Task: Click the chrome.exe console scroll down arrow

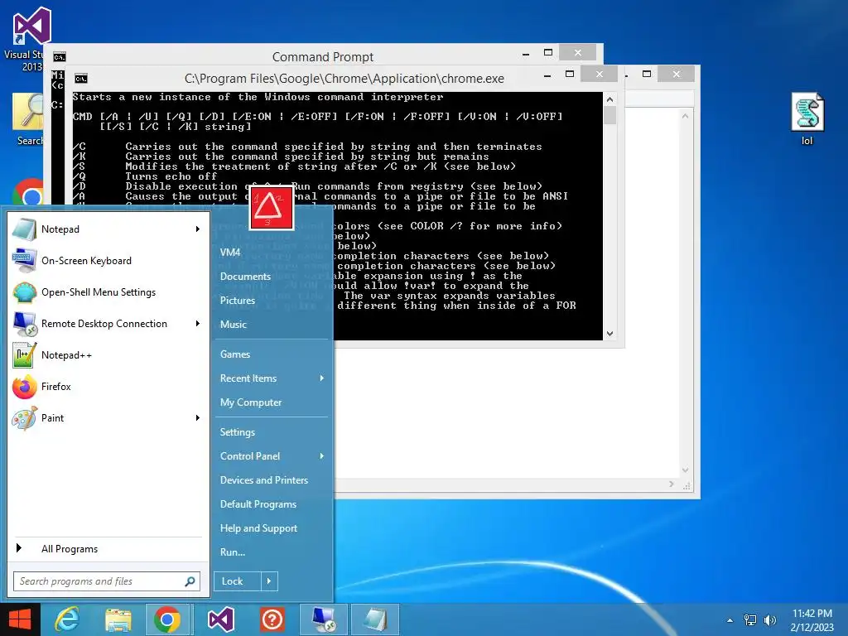Action: tap(610, 334)
